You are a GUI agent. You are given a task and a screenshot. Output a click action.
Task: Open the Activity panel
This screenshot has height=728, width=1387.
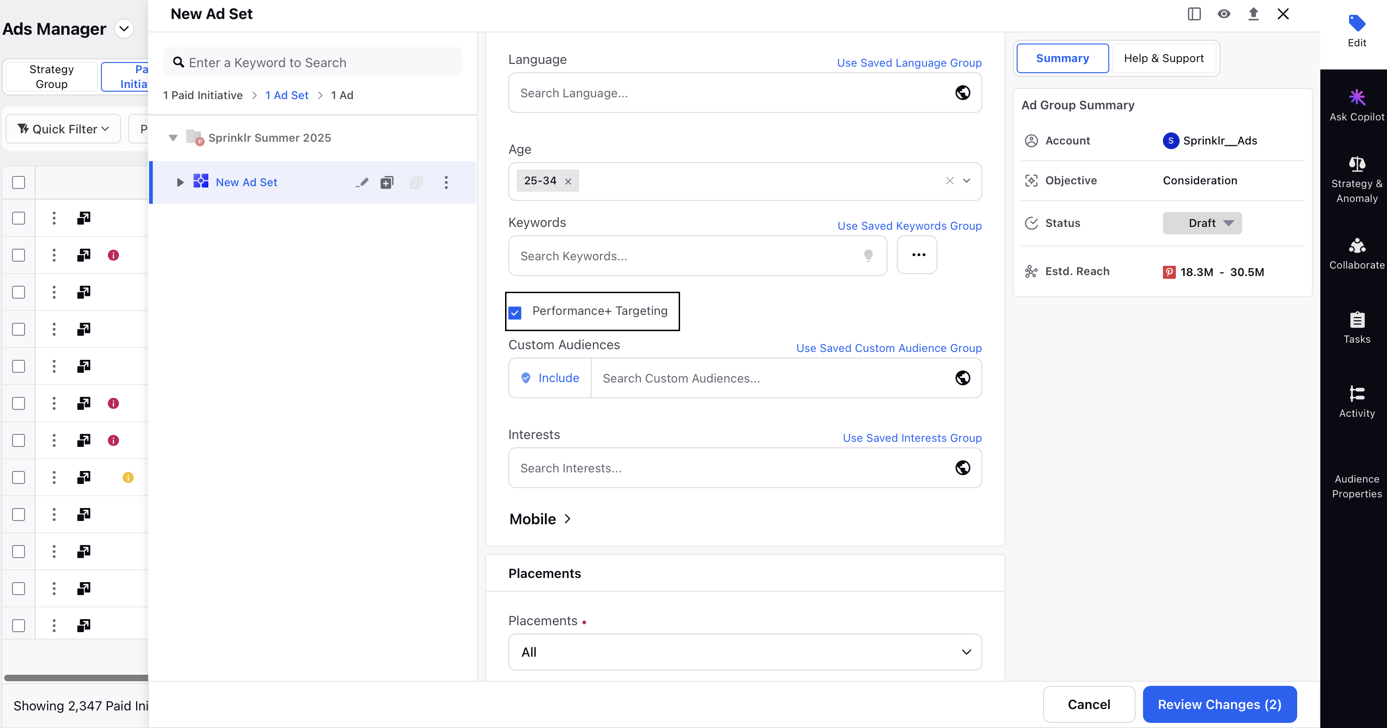tap(1356, 402)
